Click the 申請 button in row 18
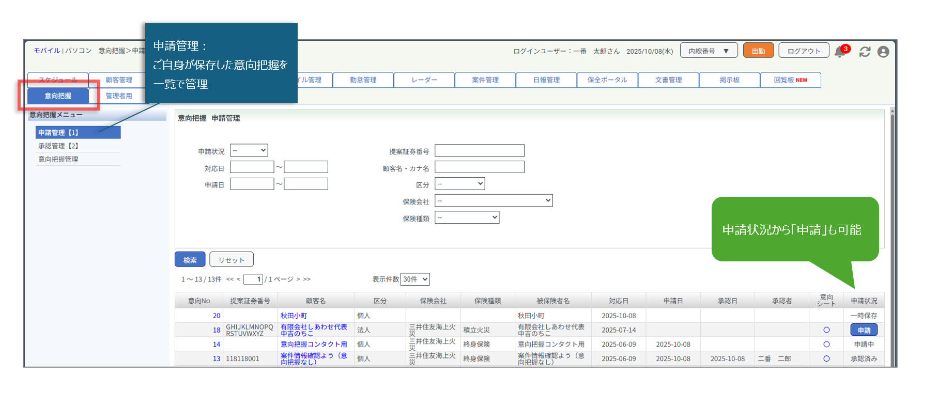Image resolution: width=938 pixels, height=406 pixels. (x=864, y=330)
